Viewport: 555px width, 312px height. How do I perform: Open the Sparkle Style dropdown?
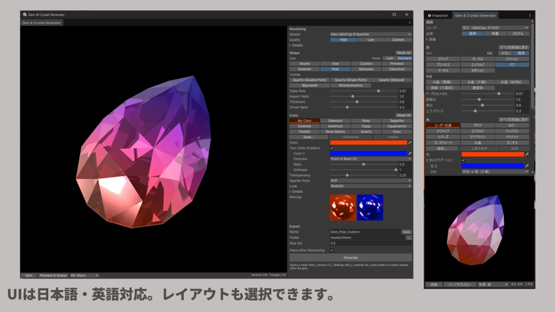pyautogui.click(x=371, y=181)
